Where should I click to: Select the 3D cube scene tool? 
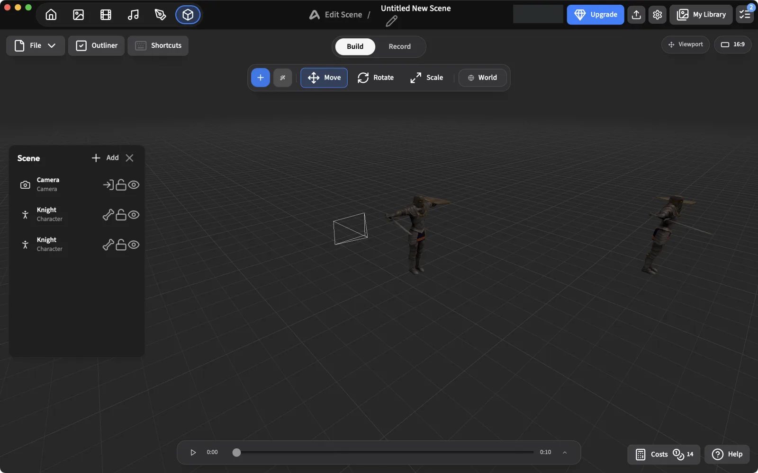pos(188,15)
